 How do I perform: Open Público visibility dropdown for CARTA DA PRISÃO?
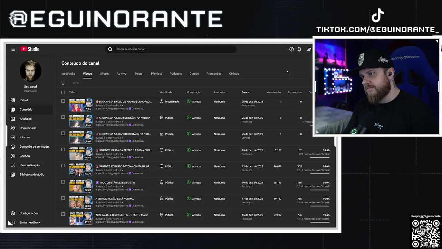coord(166,150)
